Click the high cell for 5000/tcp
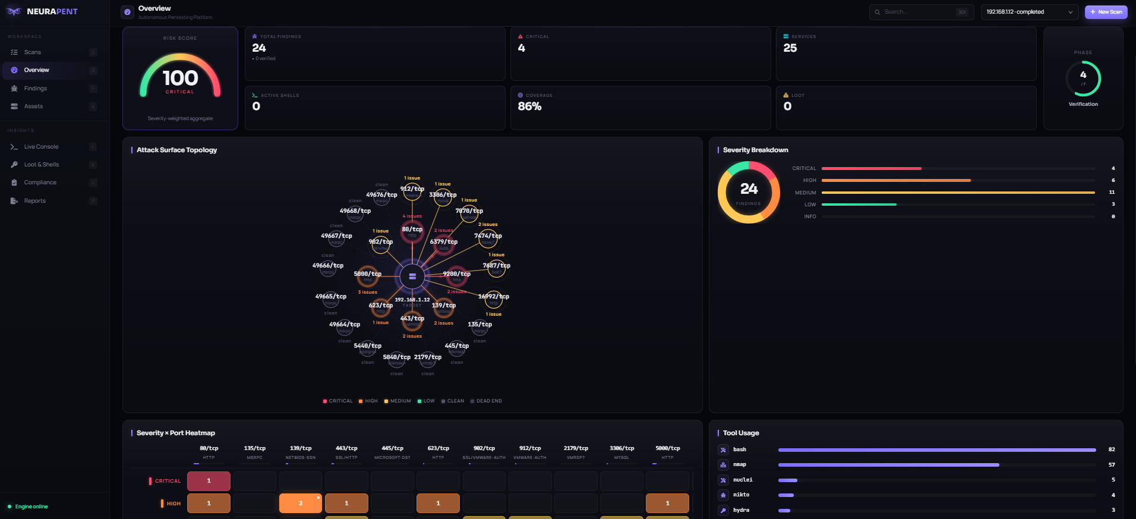Viewport: 1136px width, 519px height. [667, 504]
